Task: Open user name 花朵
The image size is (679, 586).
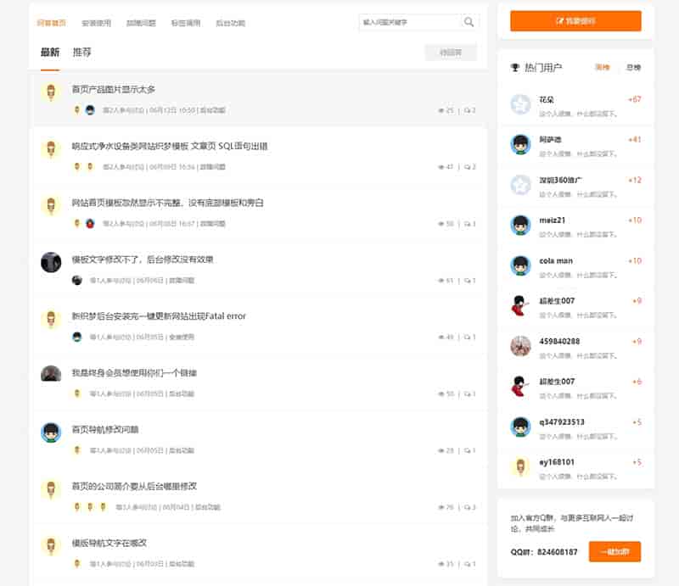Action: [547, 99]
